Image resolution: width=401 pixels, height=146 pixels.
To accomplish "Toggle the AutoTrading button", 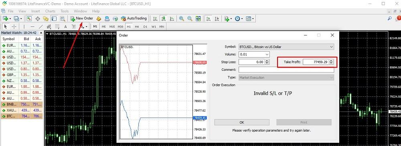I will pos(134,18).
